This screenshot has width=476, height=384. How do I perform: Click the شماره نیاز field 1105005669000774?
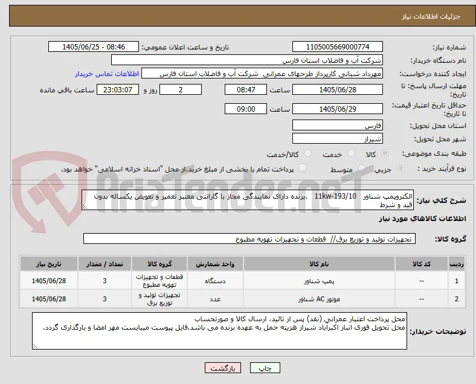(x=338, y=47)
